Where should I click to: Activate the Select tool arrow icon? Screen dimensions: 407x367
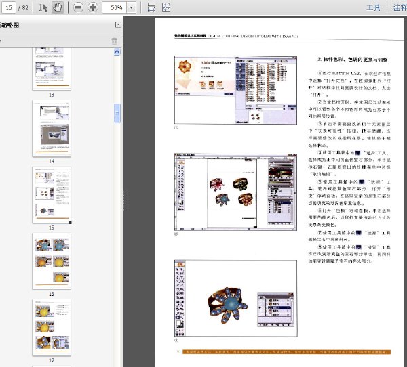coord(43,7)
